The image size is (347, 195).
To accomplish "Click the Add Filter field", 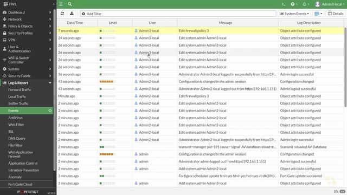I will pos(178,14).
